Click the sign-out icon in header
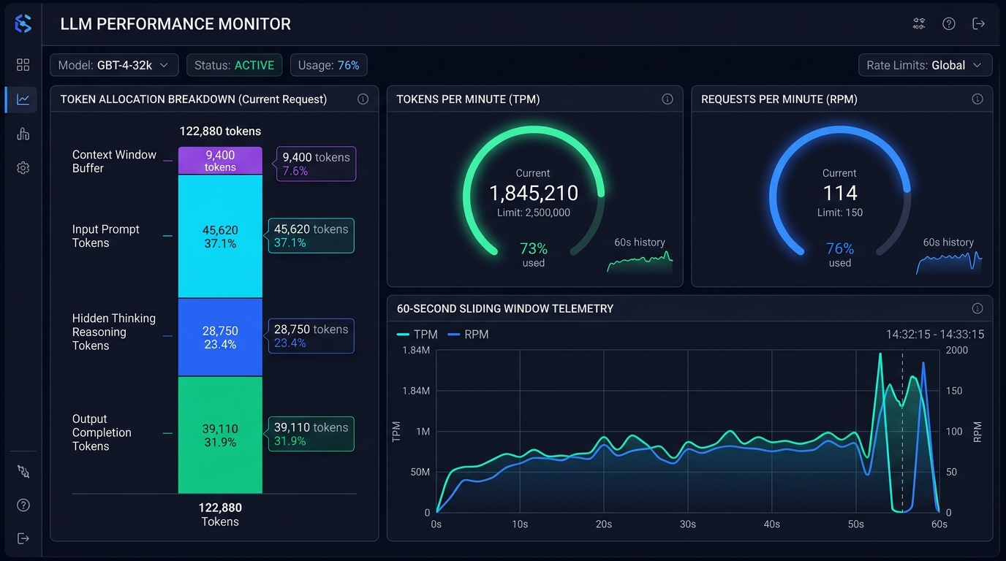Viewport: 1006px width, 561px height. point(978,24)
